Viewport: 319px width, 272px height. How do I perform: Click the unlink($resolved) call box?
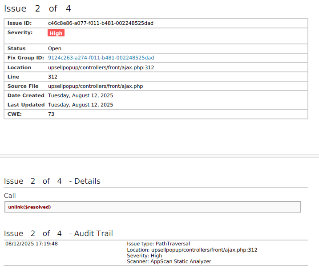[x=153, y=207]
